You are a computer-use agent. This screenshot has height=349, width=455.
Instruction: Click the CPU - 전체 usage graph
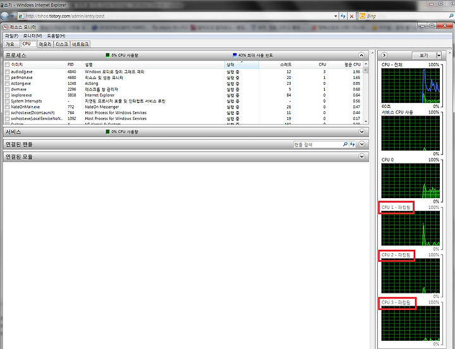410,85
